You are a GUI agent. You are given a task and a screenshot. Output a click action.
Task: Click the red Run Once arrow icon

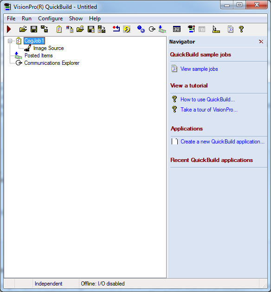[9, 29]
